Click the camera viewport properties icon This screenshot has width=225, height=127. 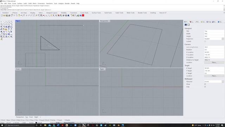(x=186, y=25)
